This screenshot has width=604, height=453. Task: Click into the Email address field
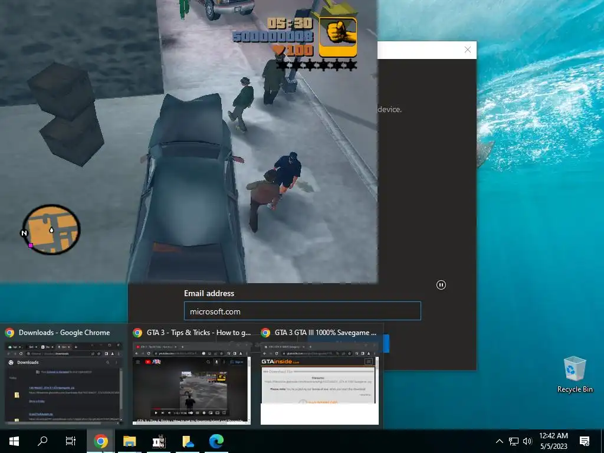click(303, 311)
